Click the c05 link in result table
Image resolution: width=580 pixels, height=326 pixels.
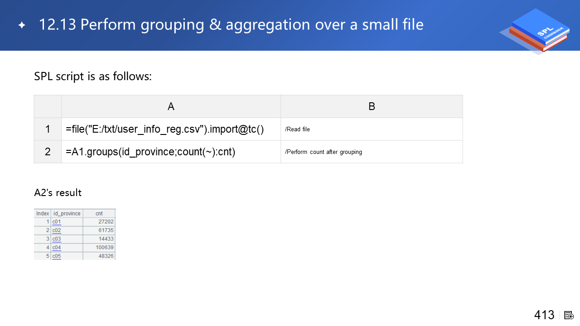[56, 256]
